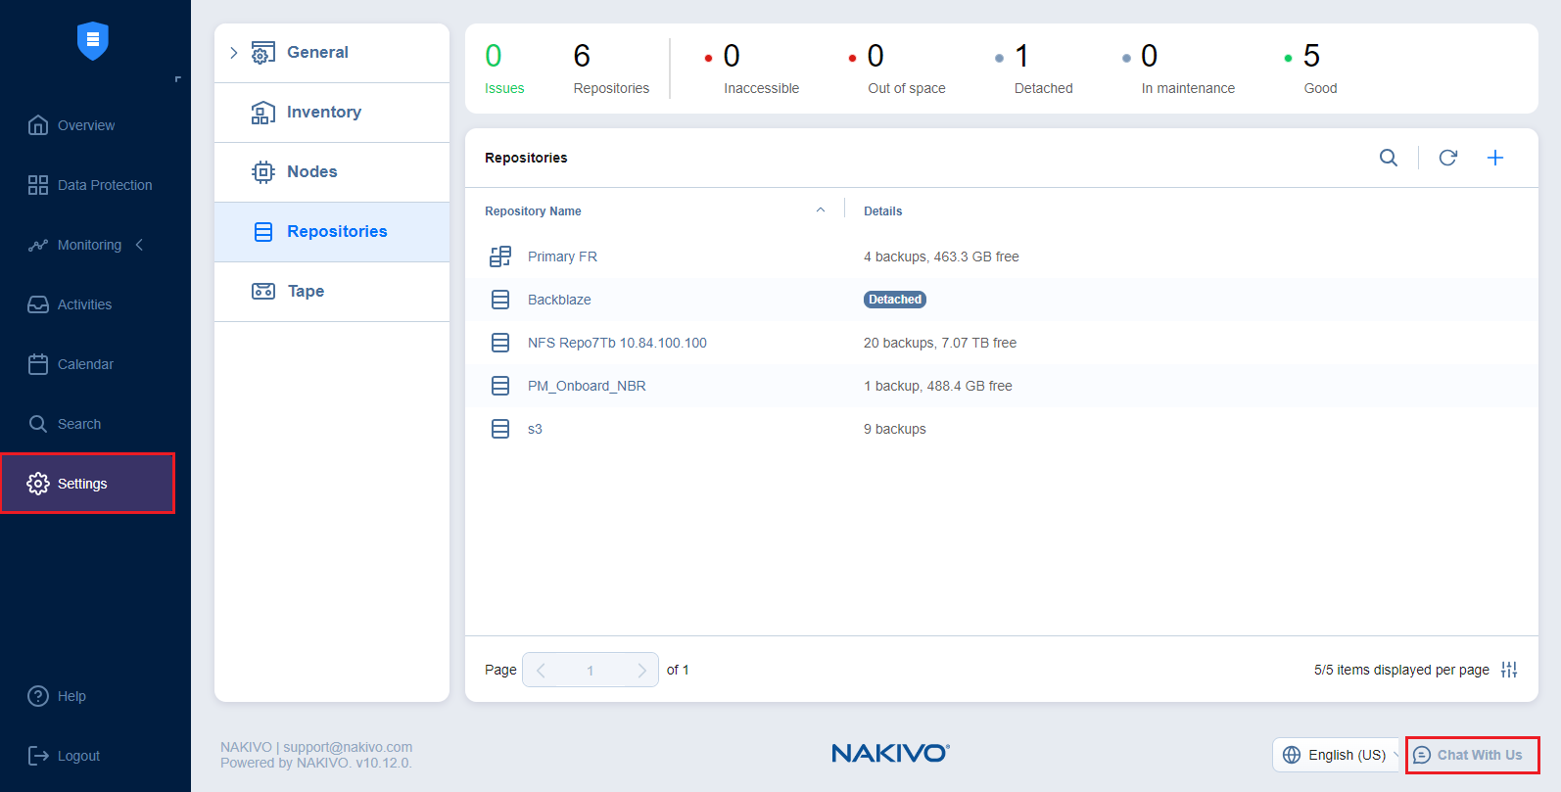The width and height of the screenshot is (1561, 792).
Task: Click the search magnifier in Repositories header
Action: click(1388, 158)
